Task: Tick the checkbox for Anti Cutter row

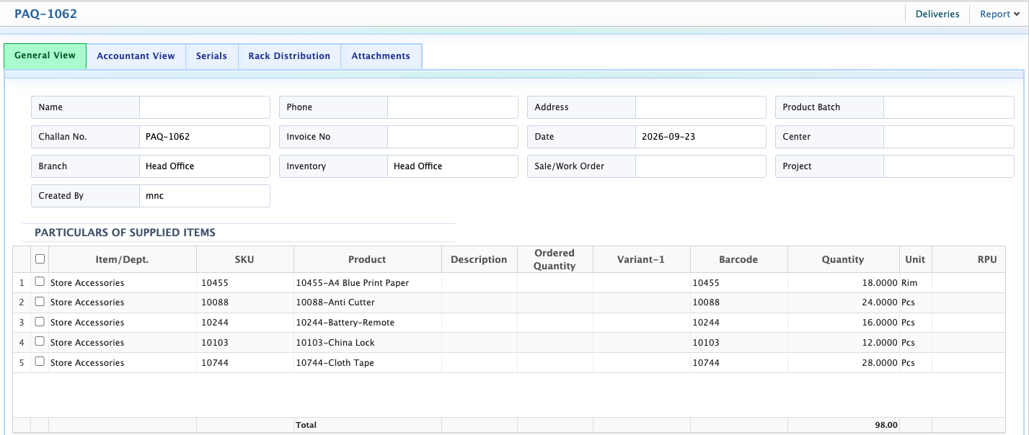Action: pyautogui.click(x=40, y=302)
